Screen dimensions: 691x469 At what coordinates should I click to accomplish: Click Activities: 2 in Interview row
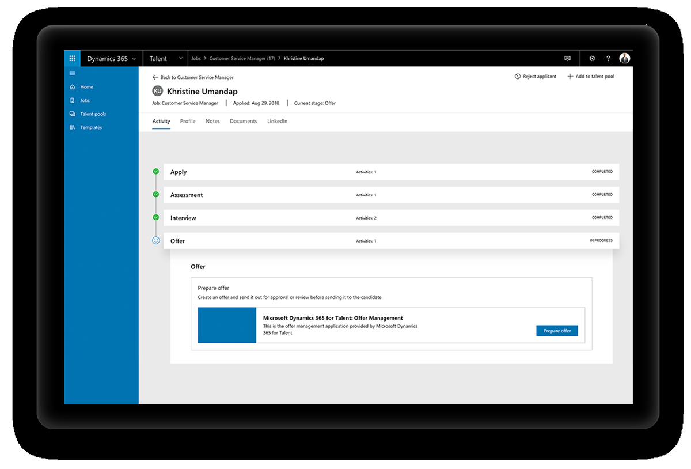point(366,218)
